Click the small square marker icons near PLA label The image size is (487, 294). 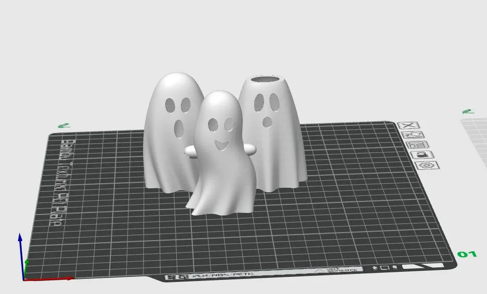[385, 267]
